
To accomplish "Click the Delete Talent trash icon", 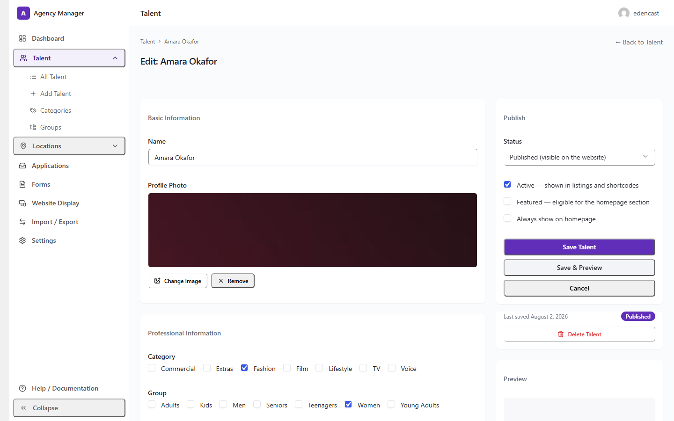I will [561, 334].
